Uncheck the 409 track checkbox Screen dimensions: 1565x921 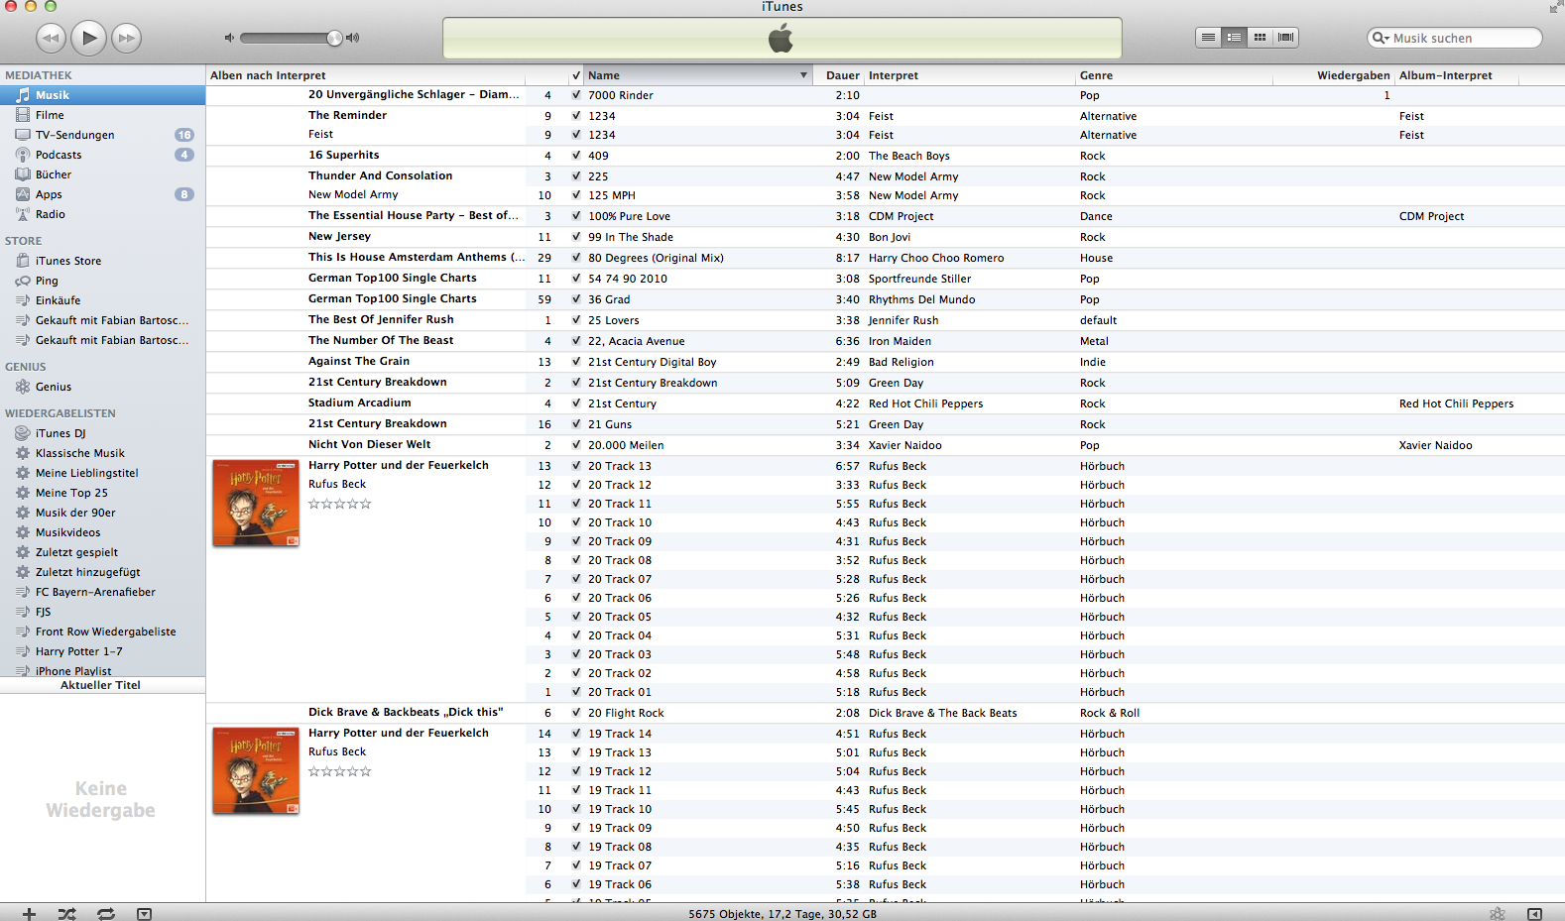pos(576,156)
